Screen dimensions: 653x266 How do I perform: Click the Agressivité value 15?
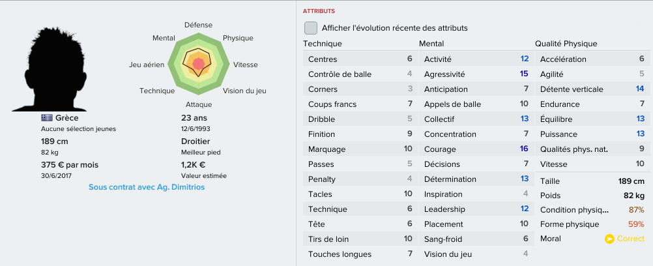pyautogui.click(x=524, y=74)
